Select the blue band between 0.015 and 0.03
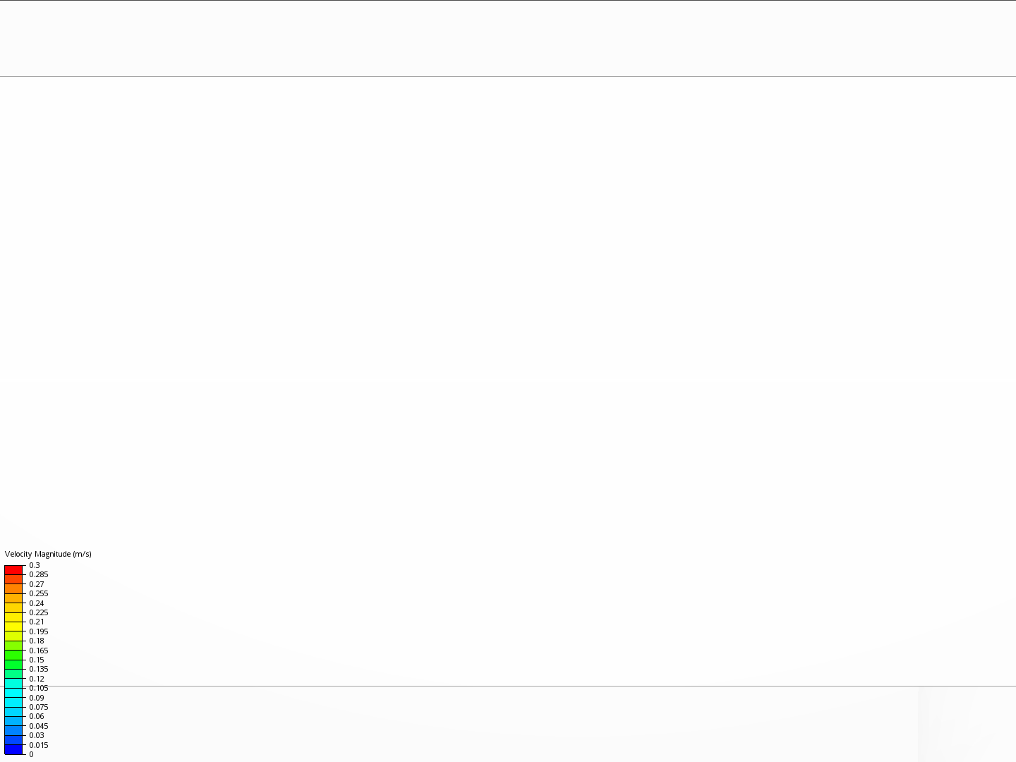 click(13, 740)
